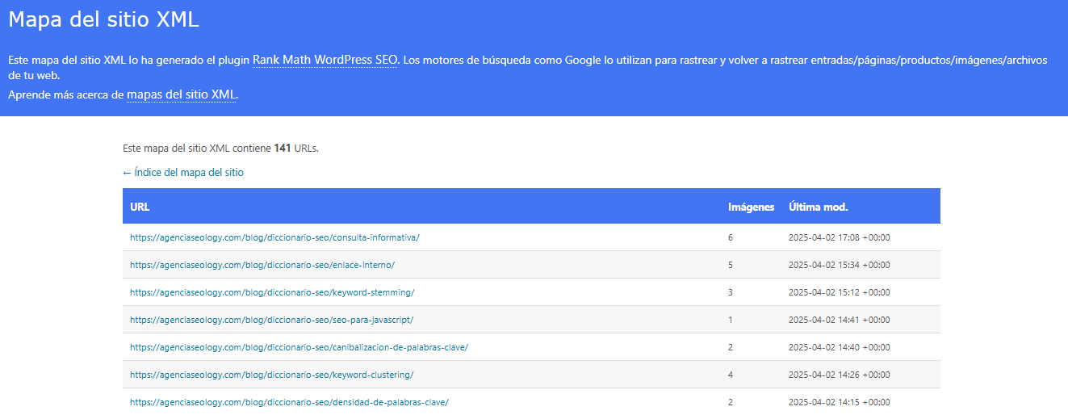Click the Imágenes column header
The width and height of the screenshot is (1068, 415).
coord(751,207)
